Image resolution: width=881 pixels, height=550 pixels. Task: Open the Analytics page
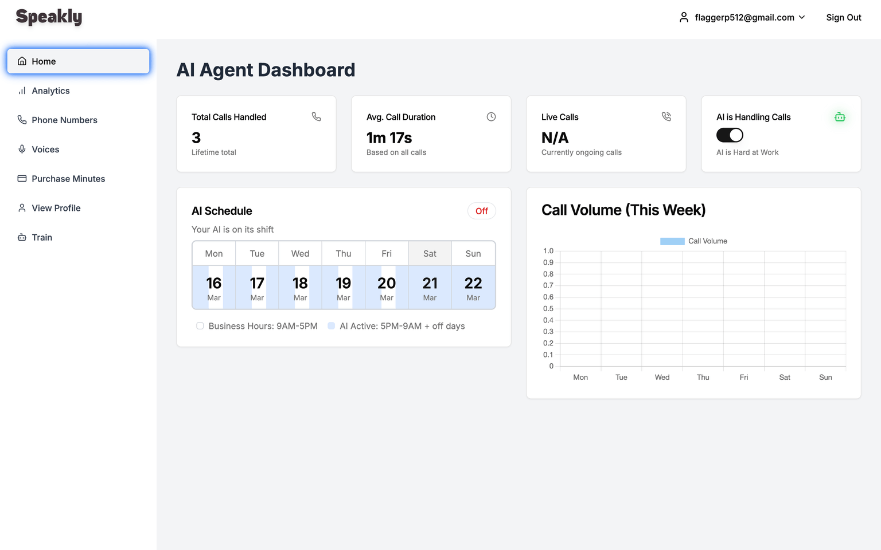click(x=78, y=91)
